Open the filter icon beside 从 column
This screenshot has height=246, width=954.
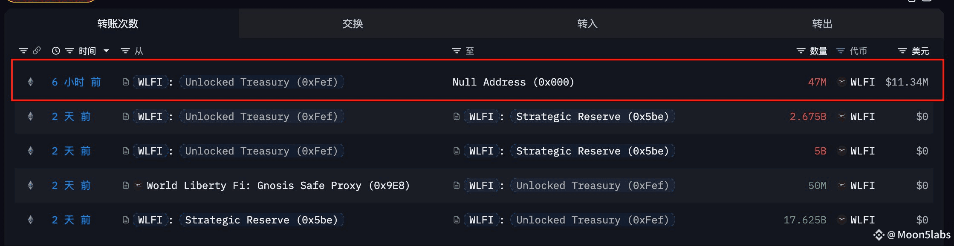tap(125, 51)
